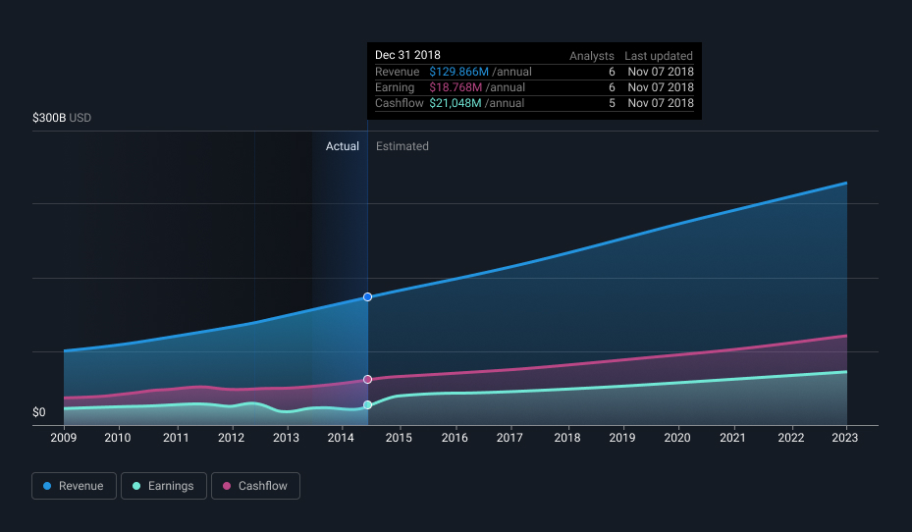
Task: Click the $300B USD y-axis label
Action: pos(62,118)
